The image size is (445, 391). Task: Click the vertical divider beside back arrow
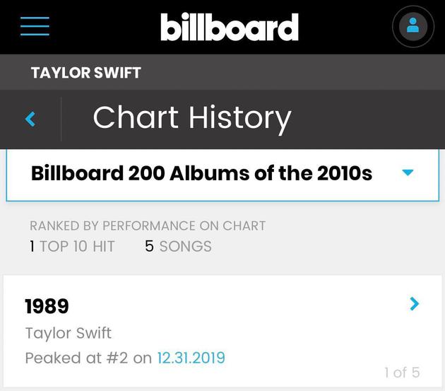[61, 119]
